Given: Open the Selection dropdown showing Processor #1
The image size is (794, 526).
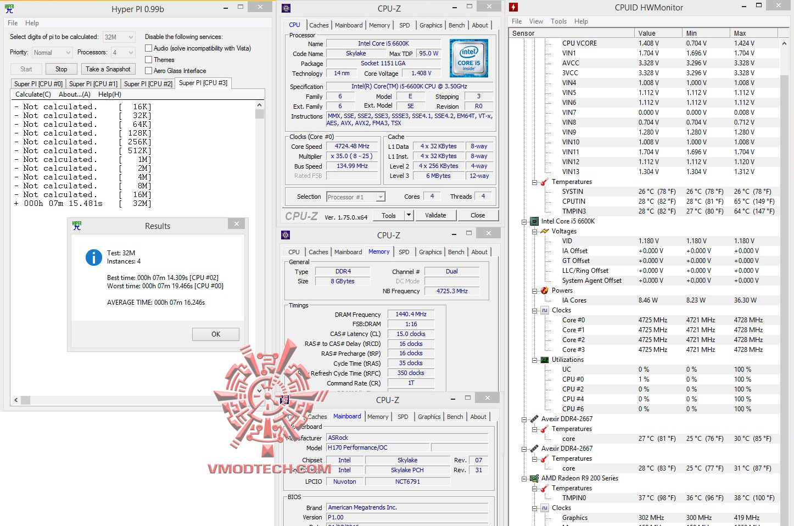Looking at the screenshot, I should pos(355,197).
